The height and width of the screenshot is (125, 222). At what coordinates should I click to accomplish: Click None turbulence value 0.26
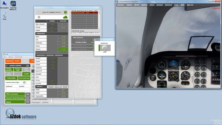point(63,37)
